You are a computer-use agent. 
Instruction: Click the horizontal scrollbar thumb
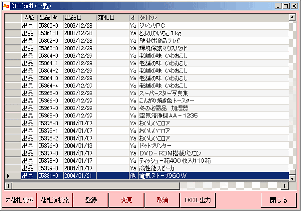pos(96,186)
